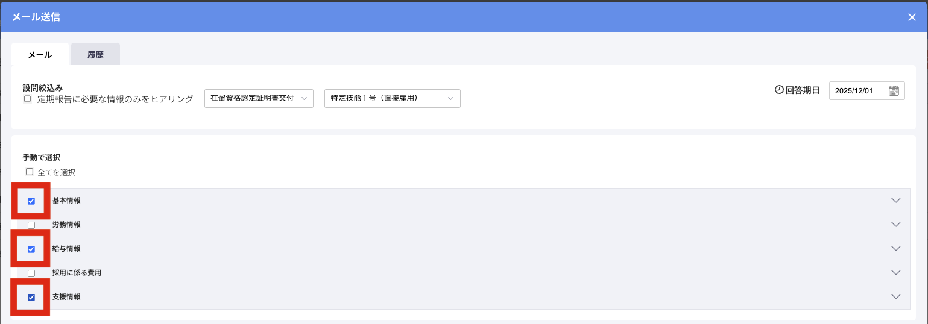Close the メール送信 dialog

(x=912, y=17)
